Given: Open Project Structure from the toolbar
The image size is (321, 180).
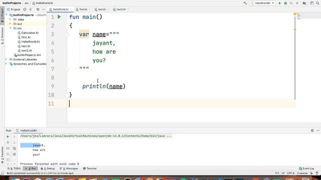Looking at the screenshot, I should click(x=304, y=3).
